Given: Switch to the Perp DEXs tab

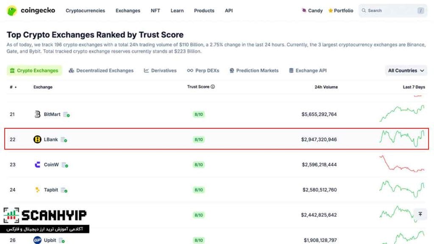Looking at the screenshot, I should coord(203,71).
